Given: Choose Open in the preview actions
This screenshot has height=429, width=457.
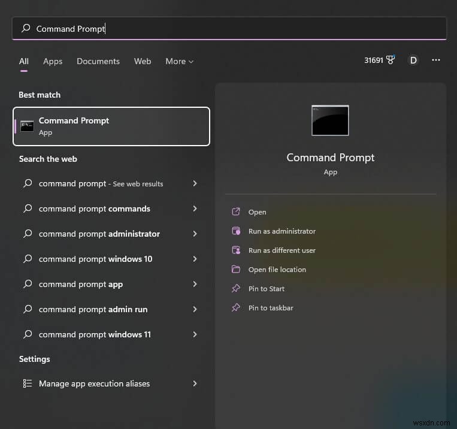Looking at the screenshot, I should click(x=257, y=212).
